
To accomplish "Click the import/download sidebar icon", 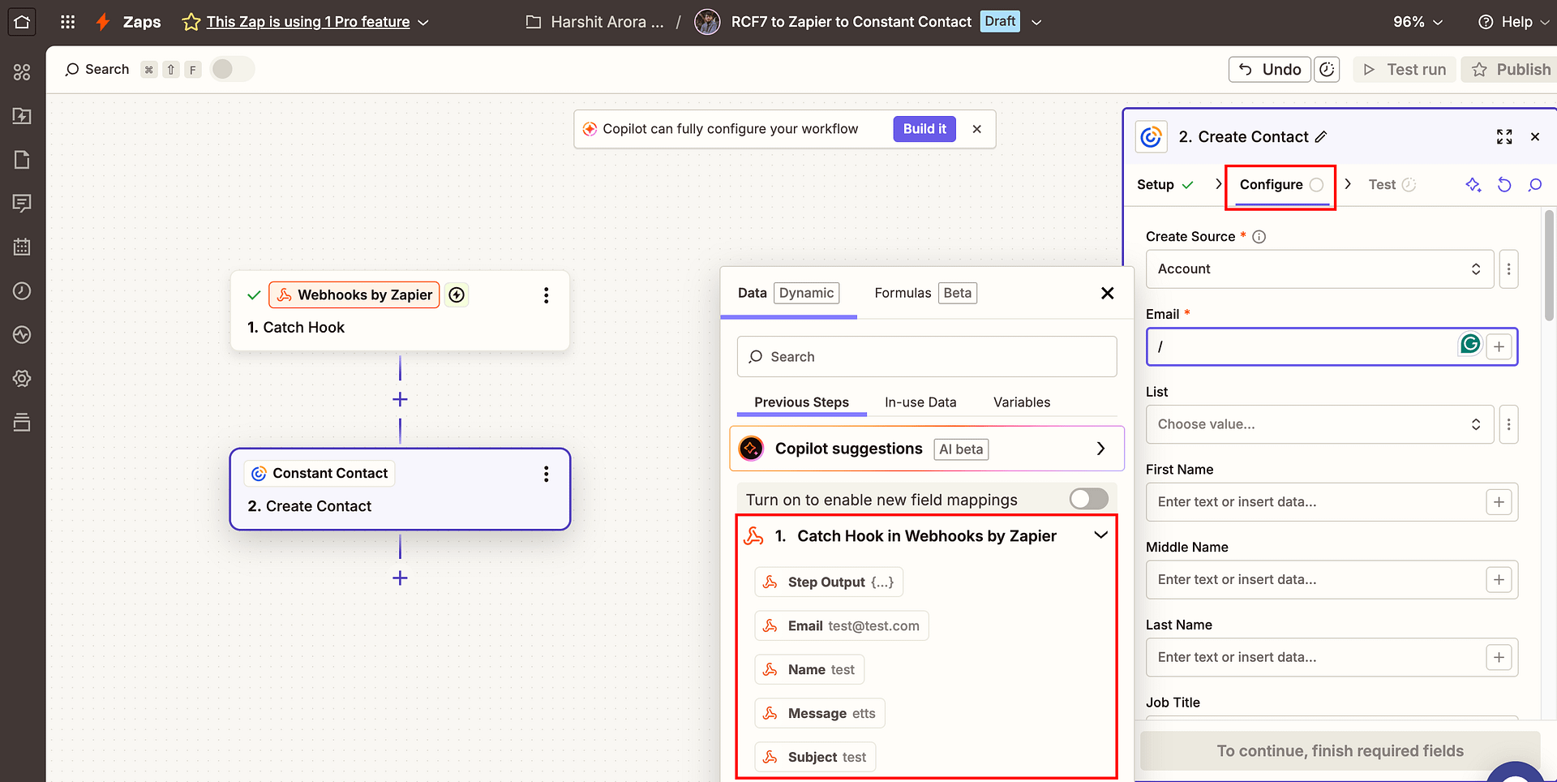I will pyautogui.click(x=22, y=116).
